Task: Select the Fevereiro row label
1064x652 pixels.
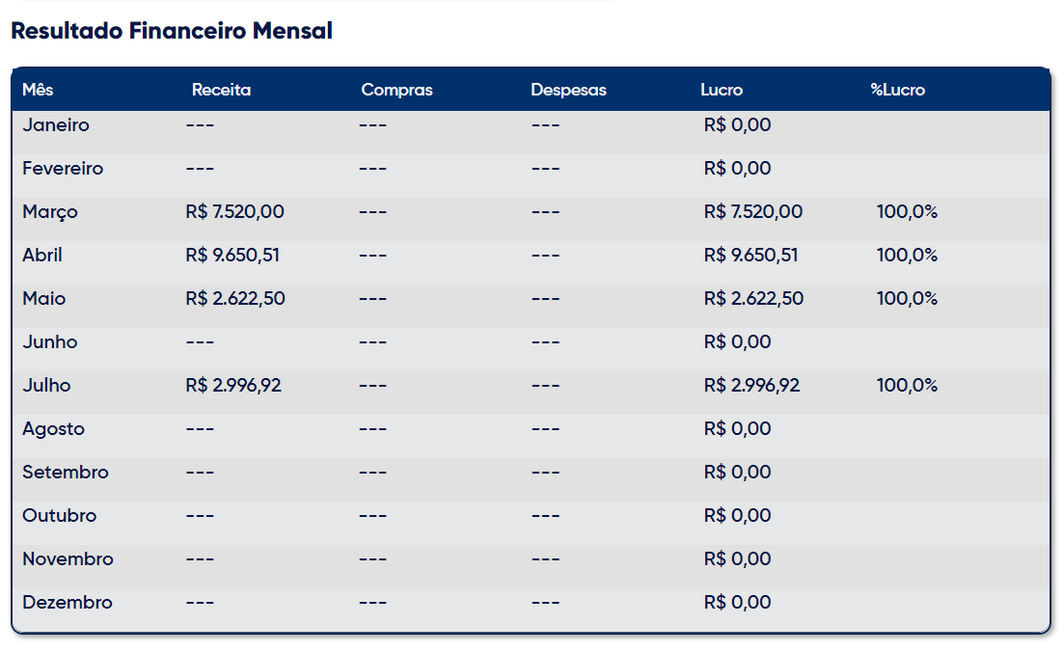Action: click(63, 168)
